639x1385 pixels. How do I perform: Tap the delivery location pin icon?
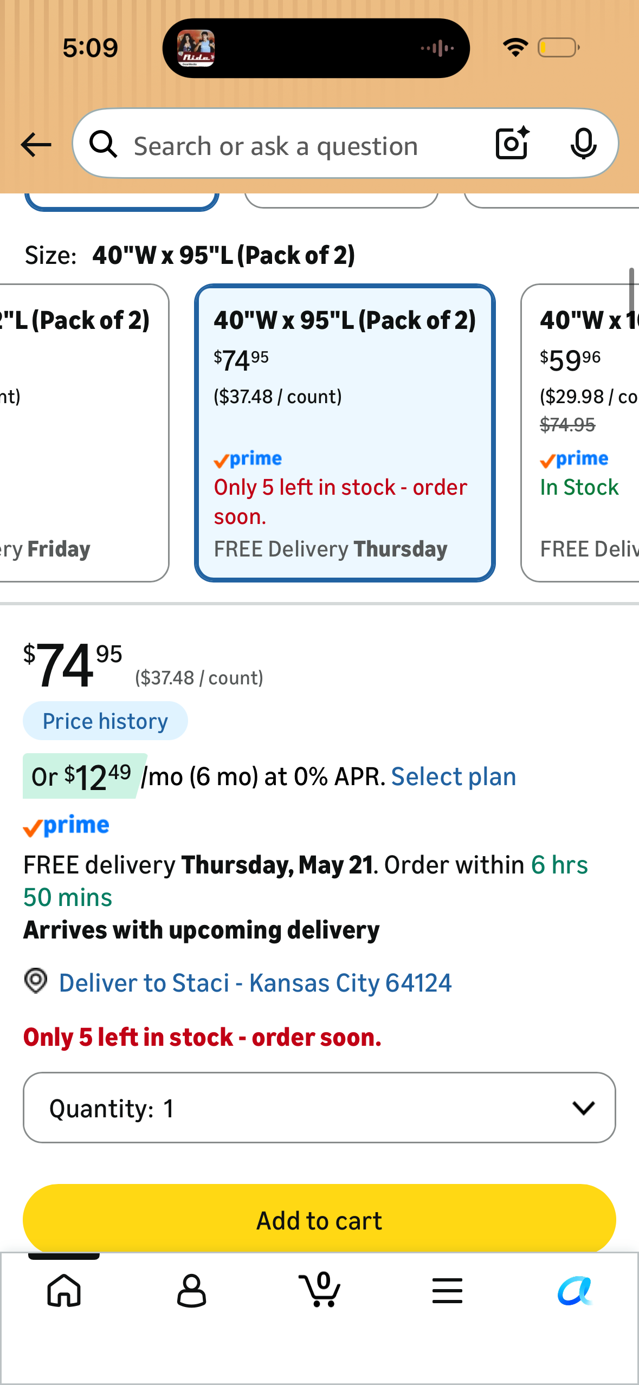36,981
